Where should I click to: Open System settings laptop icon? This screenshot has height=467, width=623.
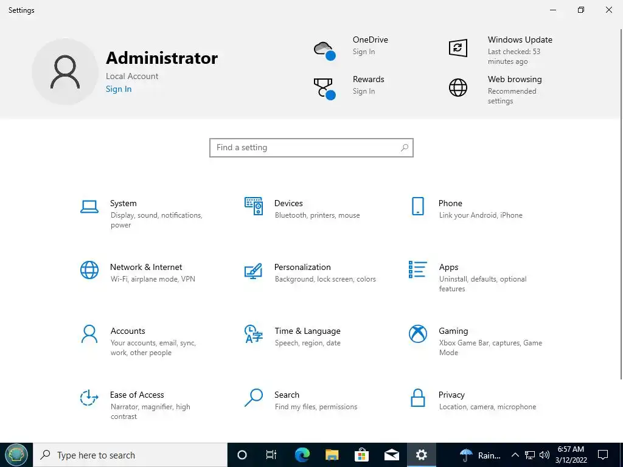tap(89, 207)
